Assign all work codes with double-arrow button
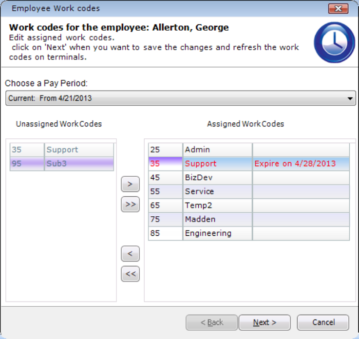Screen dimensions: 359x339 tap(130, 204)
